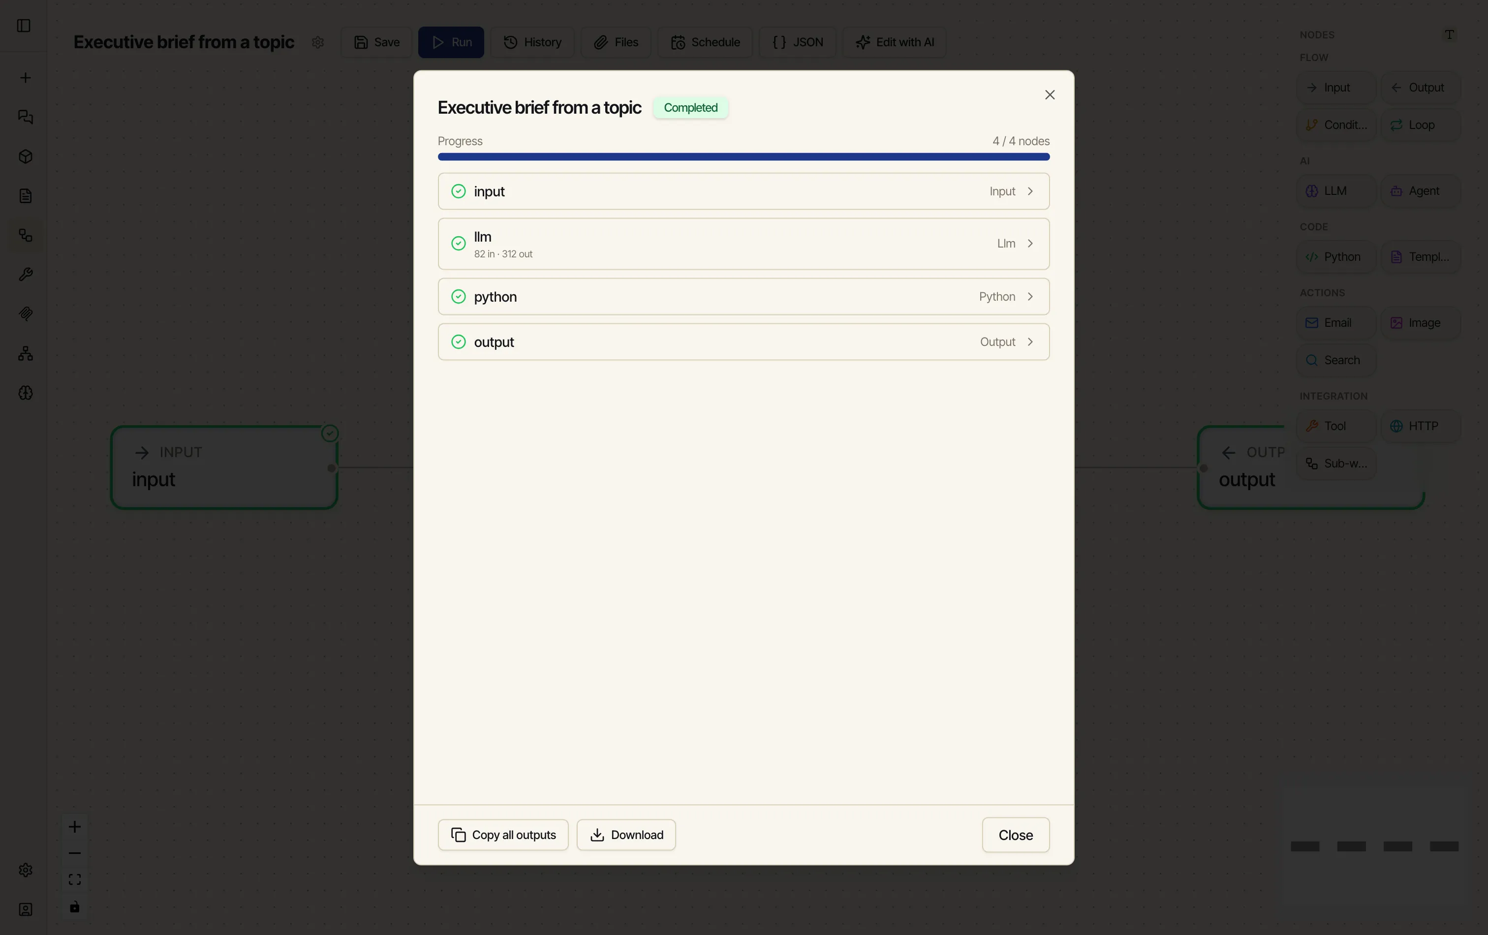Screen dimensions: 1488x935
Task: Click the '4 / 4 nodes' progress count
Action: [x=1021, y=141]
